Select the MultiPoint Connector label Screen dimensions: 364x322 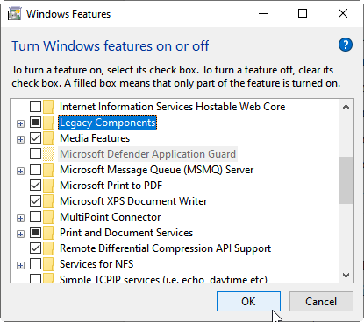pos(111,217)
